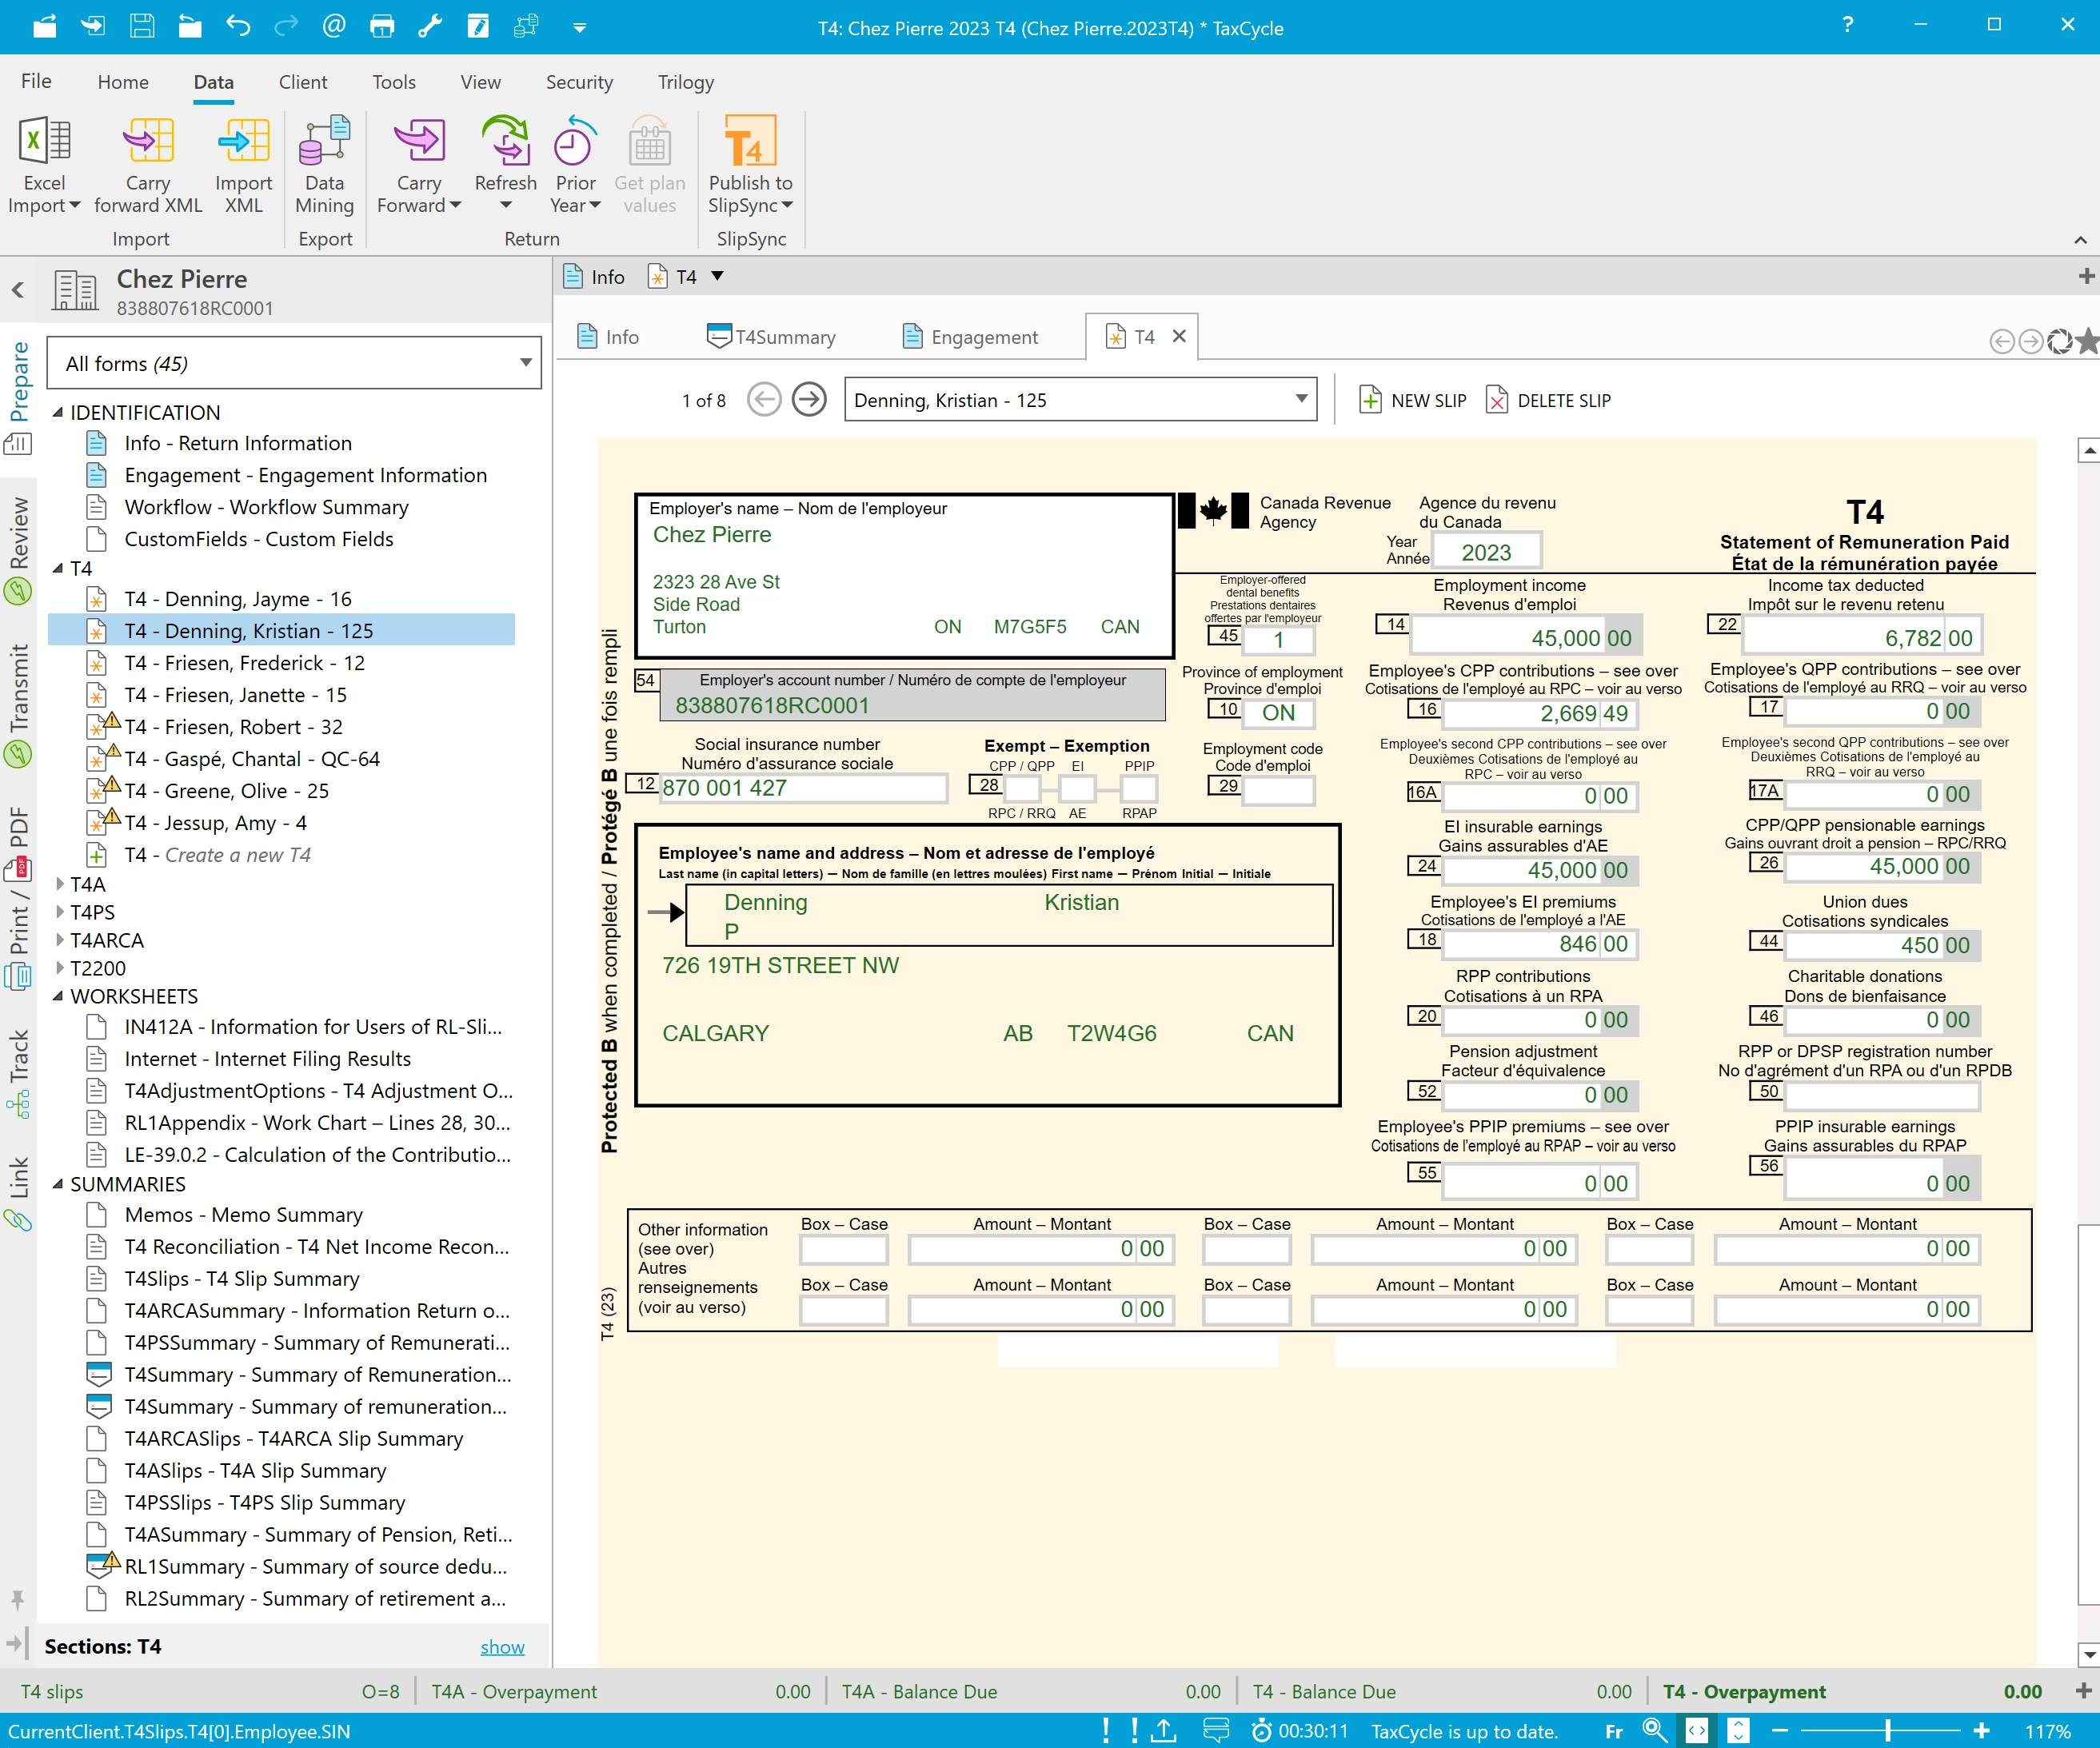Click the Undo arrow in title bar
2100x1748 pixels.
[238, 27]
